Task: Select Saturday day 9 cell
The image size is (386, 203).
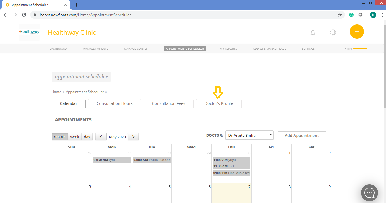Action: point(312,193)
